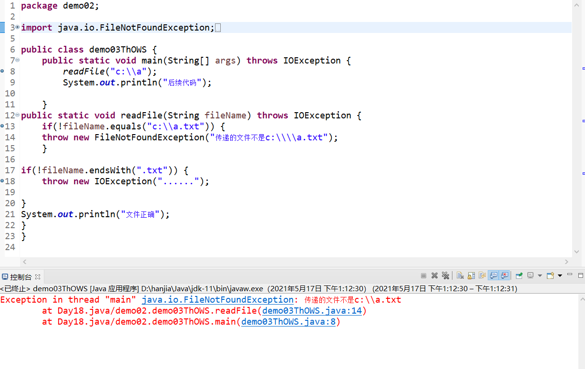The width and height of the screenshot is (585, 369).
Task: Open demo03ThOWS.java:8 stack trace link
Action: (x=289, y=322)
